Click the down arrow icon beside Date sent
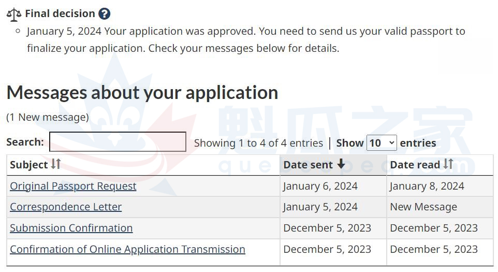 pos(341,164)
